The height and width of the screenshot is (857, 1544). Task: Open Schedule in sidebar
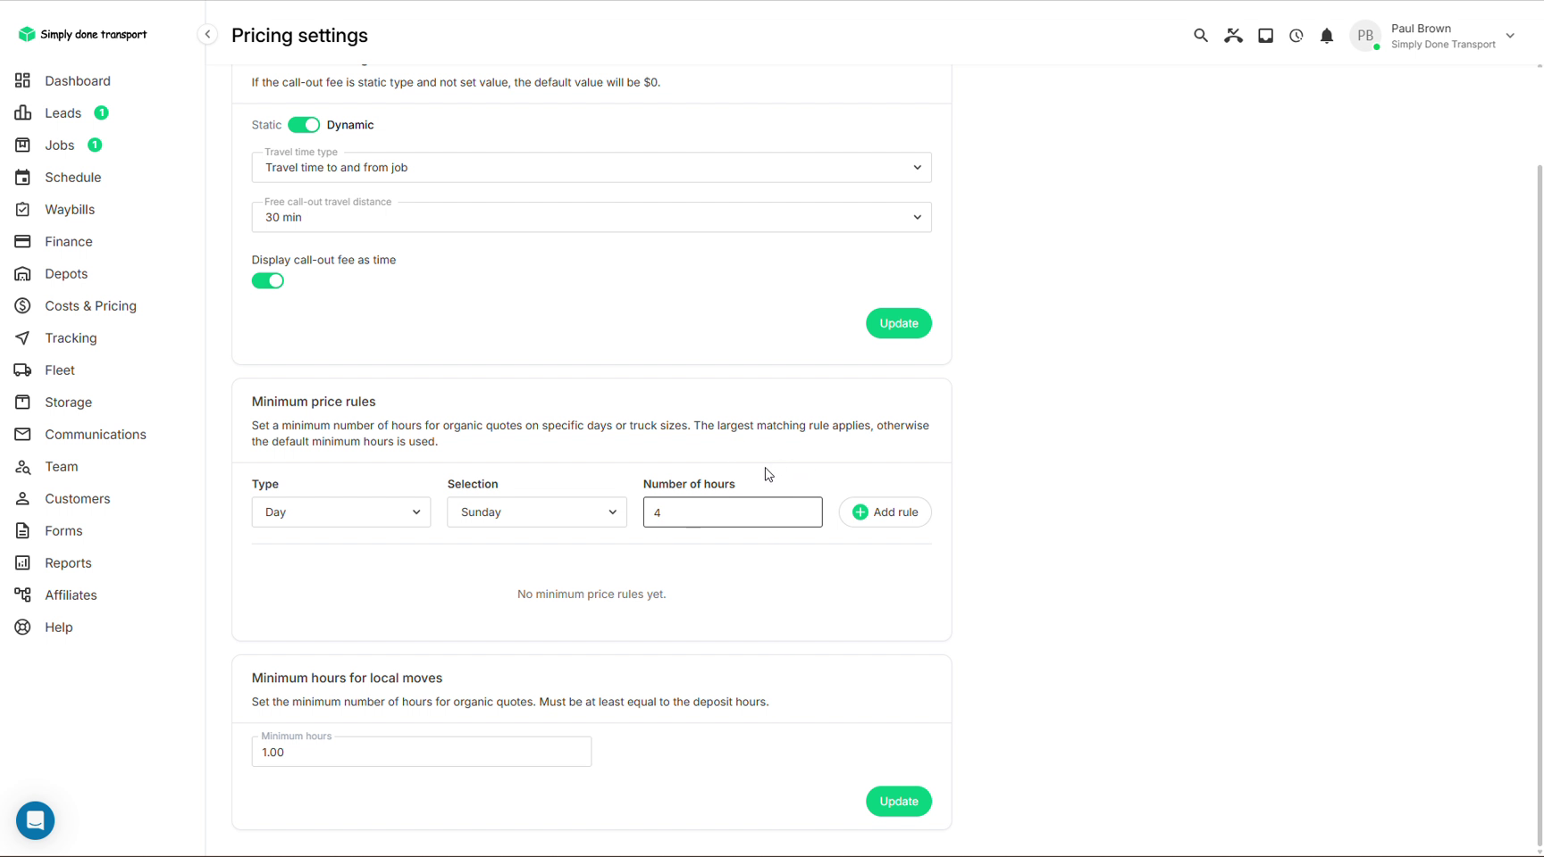[72, 177]
